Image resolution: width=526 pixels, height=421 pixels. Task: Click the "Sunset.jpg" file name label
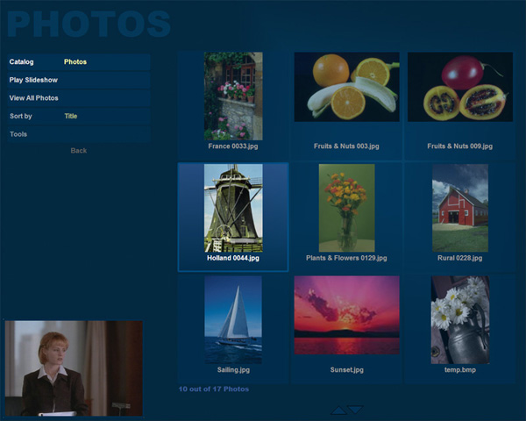[346, 370]
